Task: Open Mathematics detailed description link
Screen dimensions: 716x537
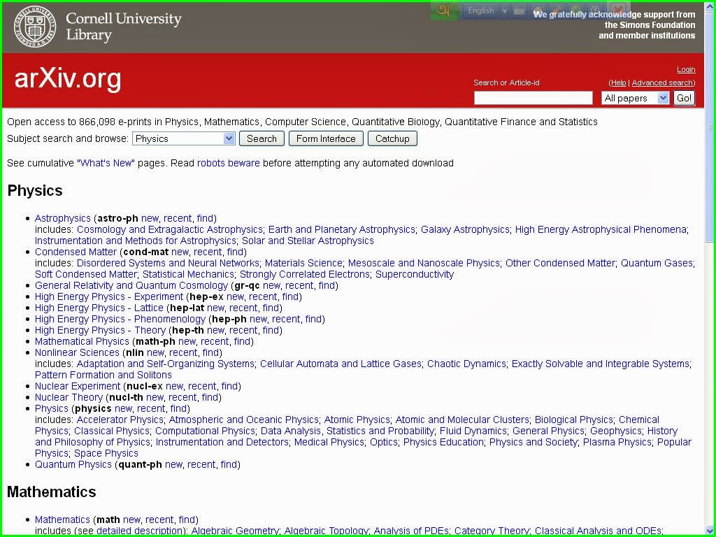Action: pos(140,531)
